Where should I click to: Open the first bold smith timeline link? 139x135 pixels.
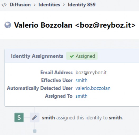coord(48,118)
